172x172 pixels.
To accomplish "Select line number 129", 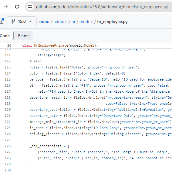I will pyautogui.click(x=8, y=164).
